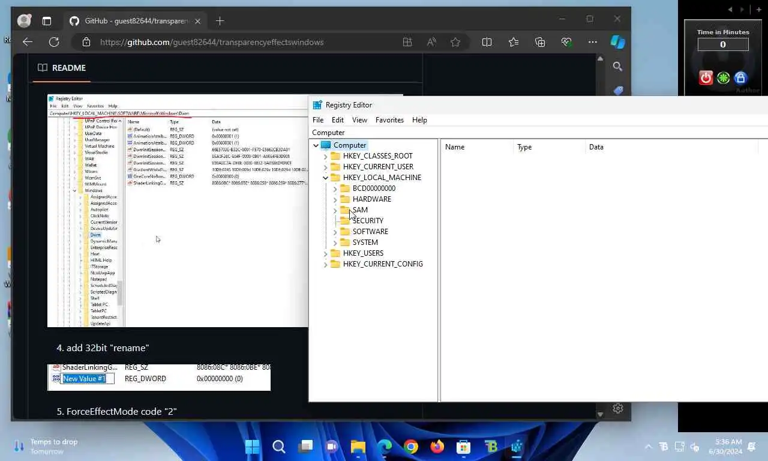
Task: Open Edge app available install icon
Action: click(407, 42)
